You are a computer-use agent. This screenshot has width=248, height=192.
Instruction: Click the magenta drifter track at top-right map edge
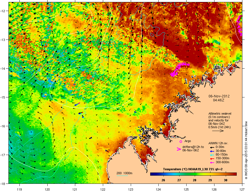tap(239, 25)
